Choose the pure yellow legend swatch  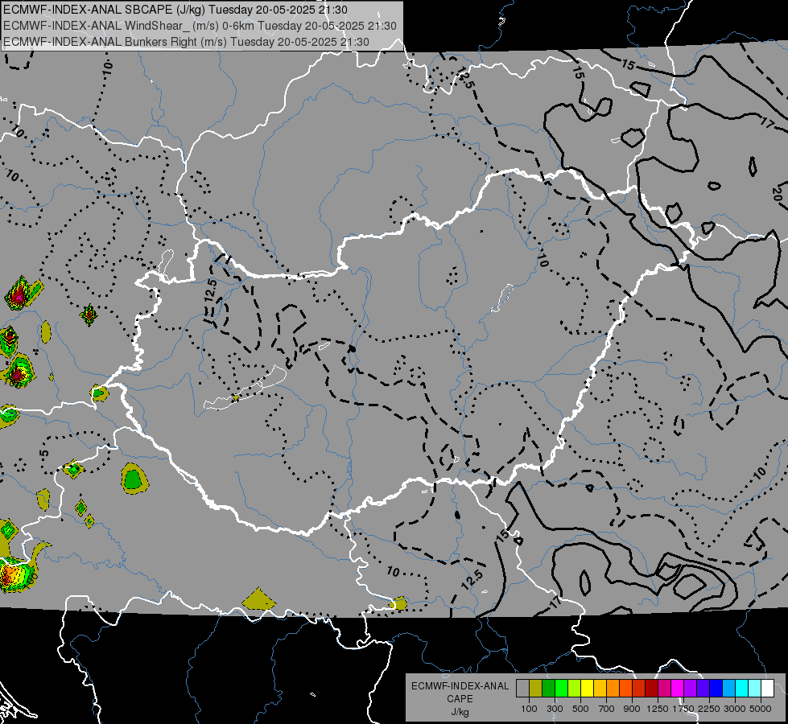[587, 688]
